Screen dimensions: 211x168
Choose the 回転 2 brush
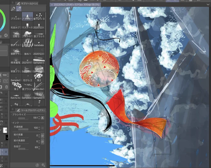pyautogui.click(x=16, y=34)
